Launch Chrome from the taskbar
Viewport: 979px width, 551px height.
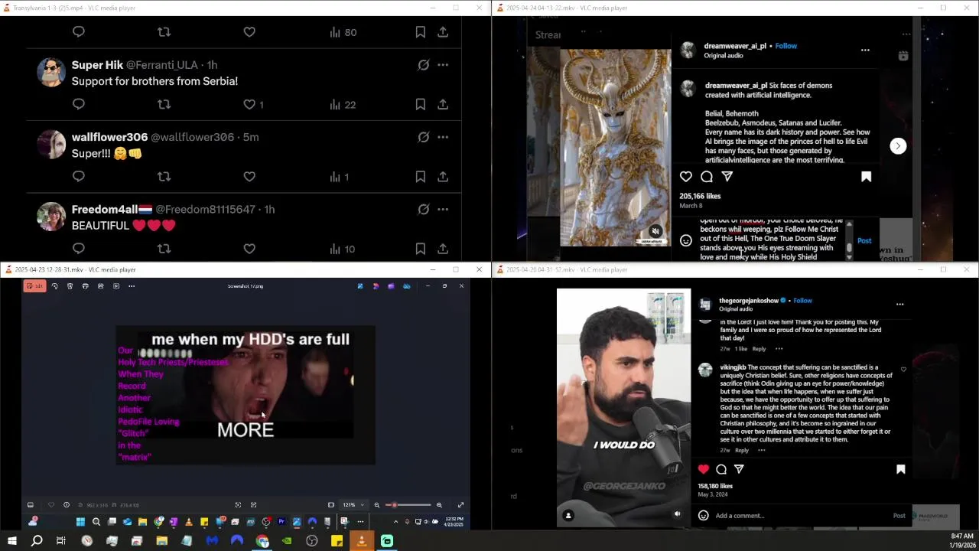[x=262, y=541]
